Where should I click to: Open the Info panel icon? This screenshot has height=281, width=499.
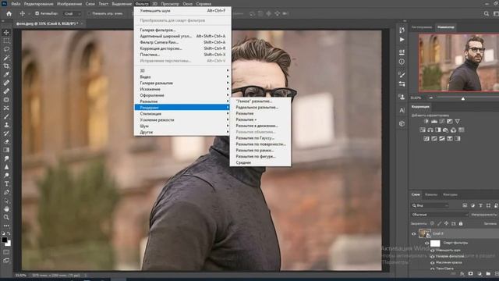click(x=402, y=62)
